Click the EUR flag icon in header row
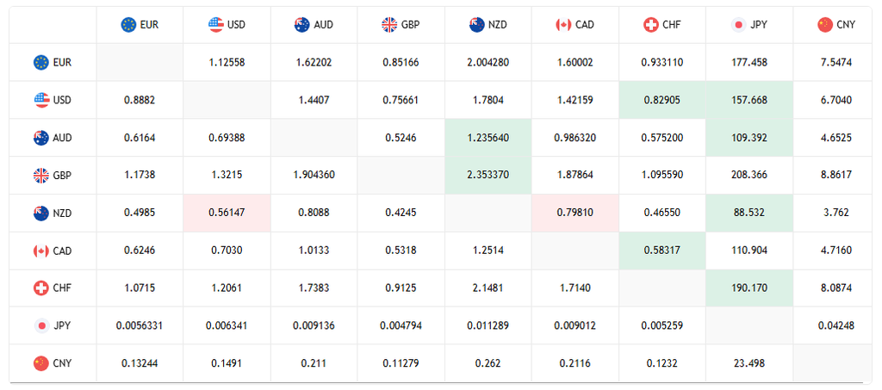Viewport: 882px width, 390px height. click(129, 25)
